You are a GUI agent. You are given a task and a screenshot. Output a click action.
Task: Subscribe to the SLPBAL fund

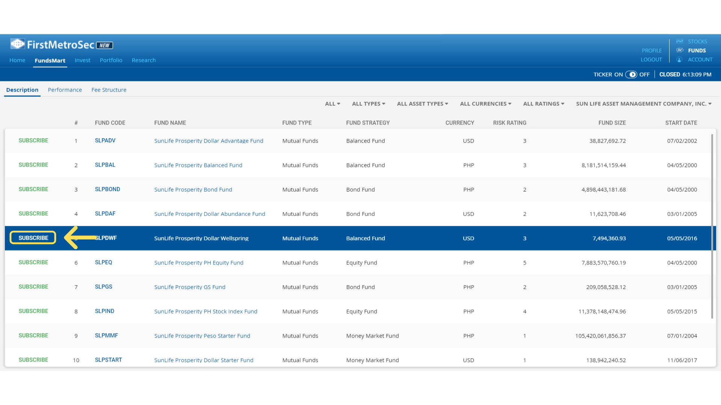pyautogui.click(x=33, y=165)
